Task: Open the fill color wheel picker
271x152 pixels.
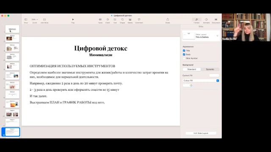Action: (x=191, y=85)
